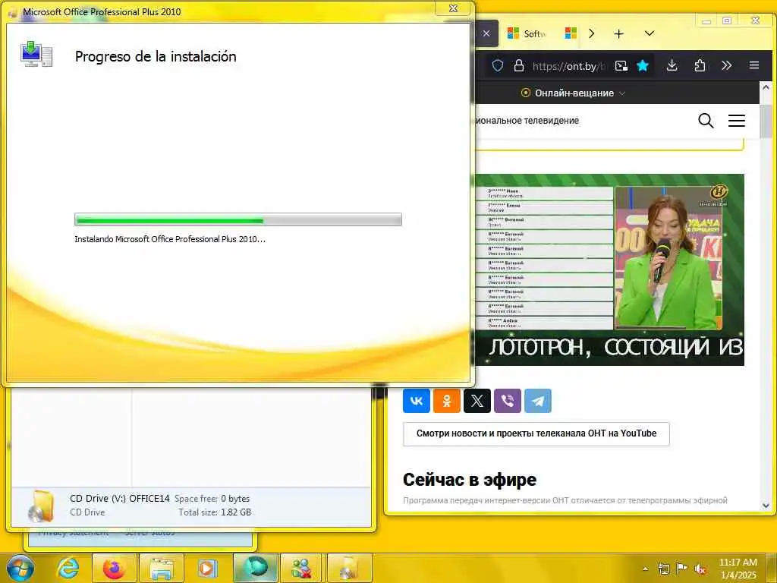The image size is (777, 583).
Task: Open the Windows Start button
Action: point(20,568)
